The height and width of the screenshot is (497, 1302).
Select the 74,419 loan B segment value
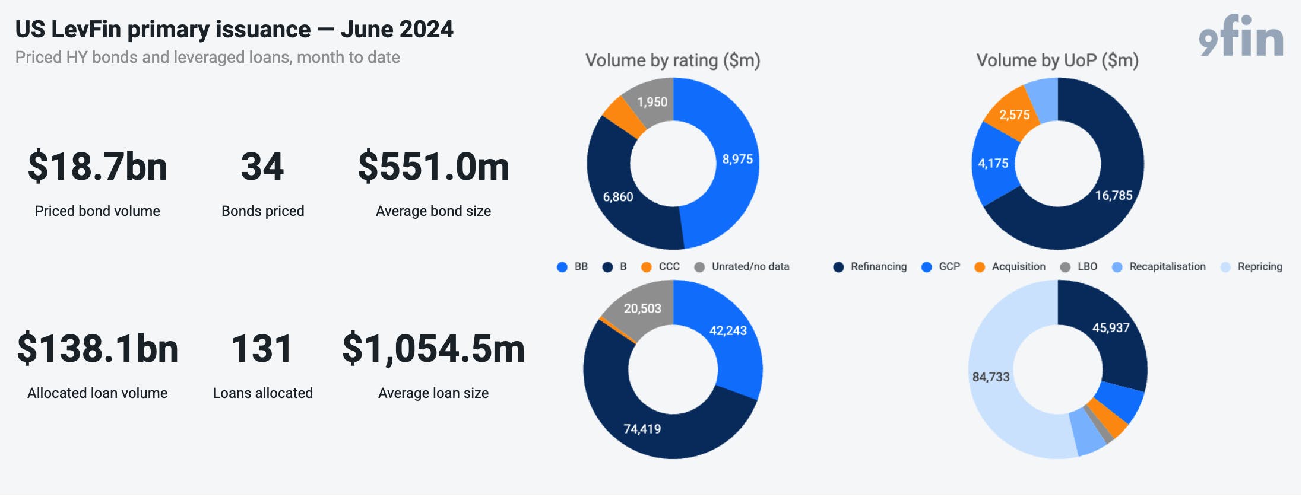pos(642,429)
